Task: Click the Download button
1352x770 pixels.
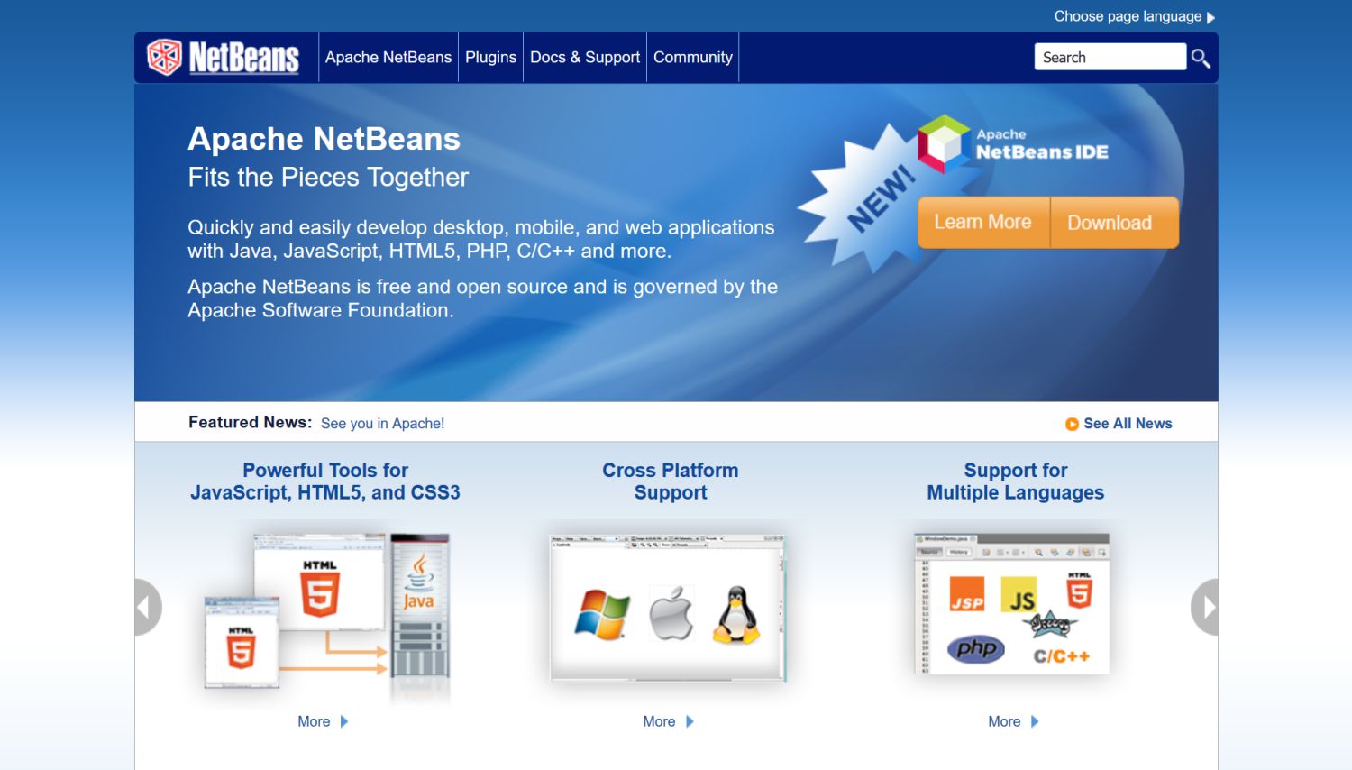Action: coord(1110,223)
